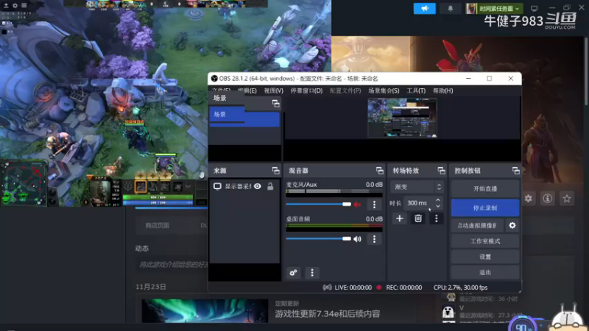The image size is (589, 331).
Task: Open the 帮助(H) menu
Action: pos(443,90)
